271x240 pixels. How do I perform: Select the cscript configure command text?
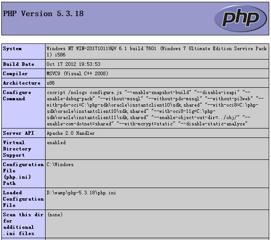[x=155, y=108]
